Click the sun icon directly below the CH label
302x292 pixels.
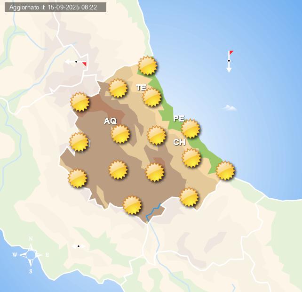pyautogui.click(x=191, y=158)
